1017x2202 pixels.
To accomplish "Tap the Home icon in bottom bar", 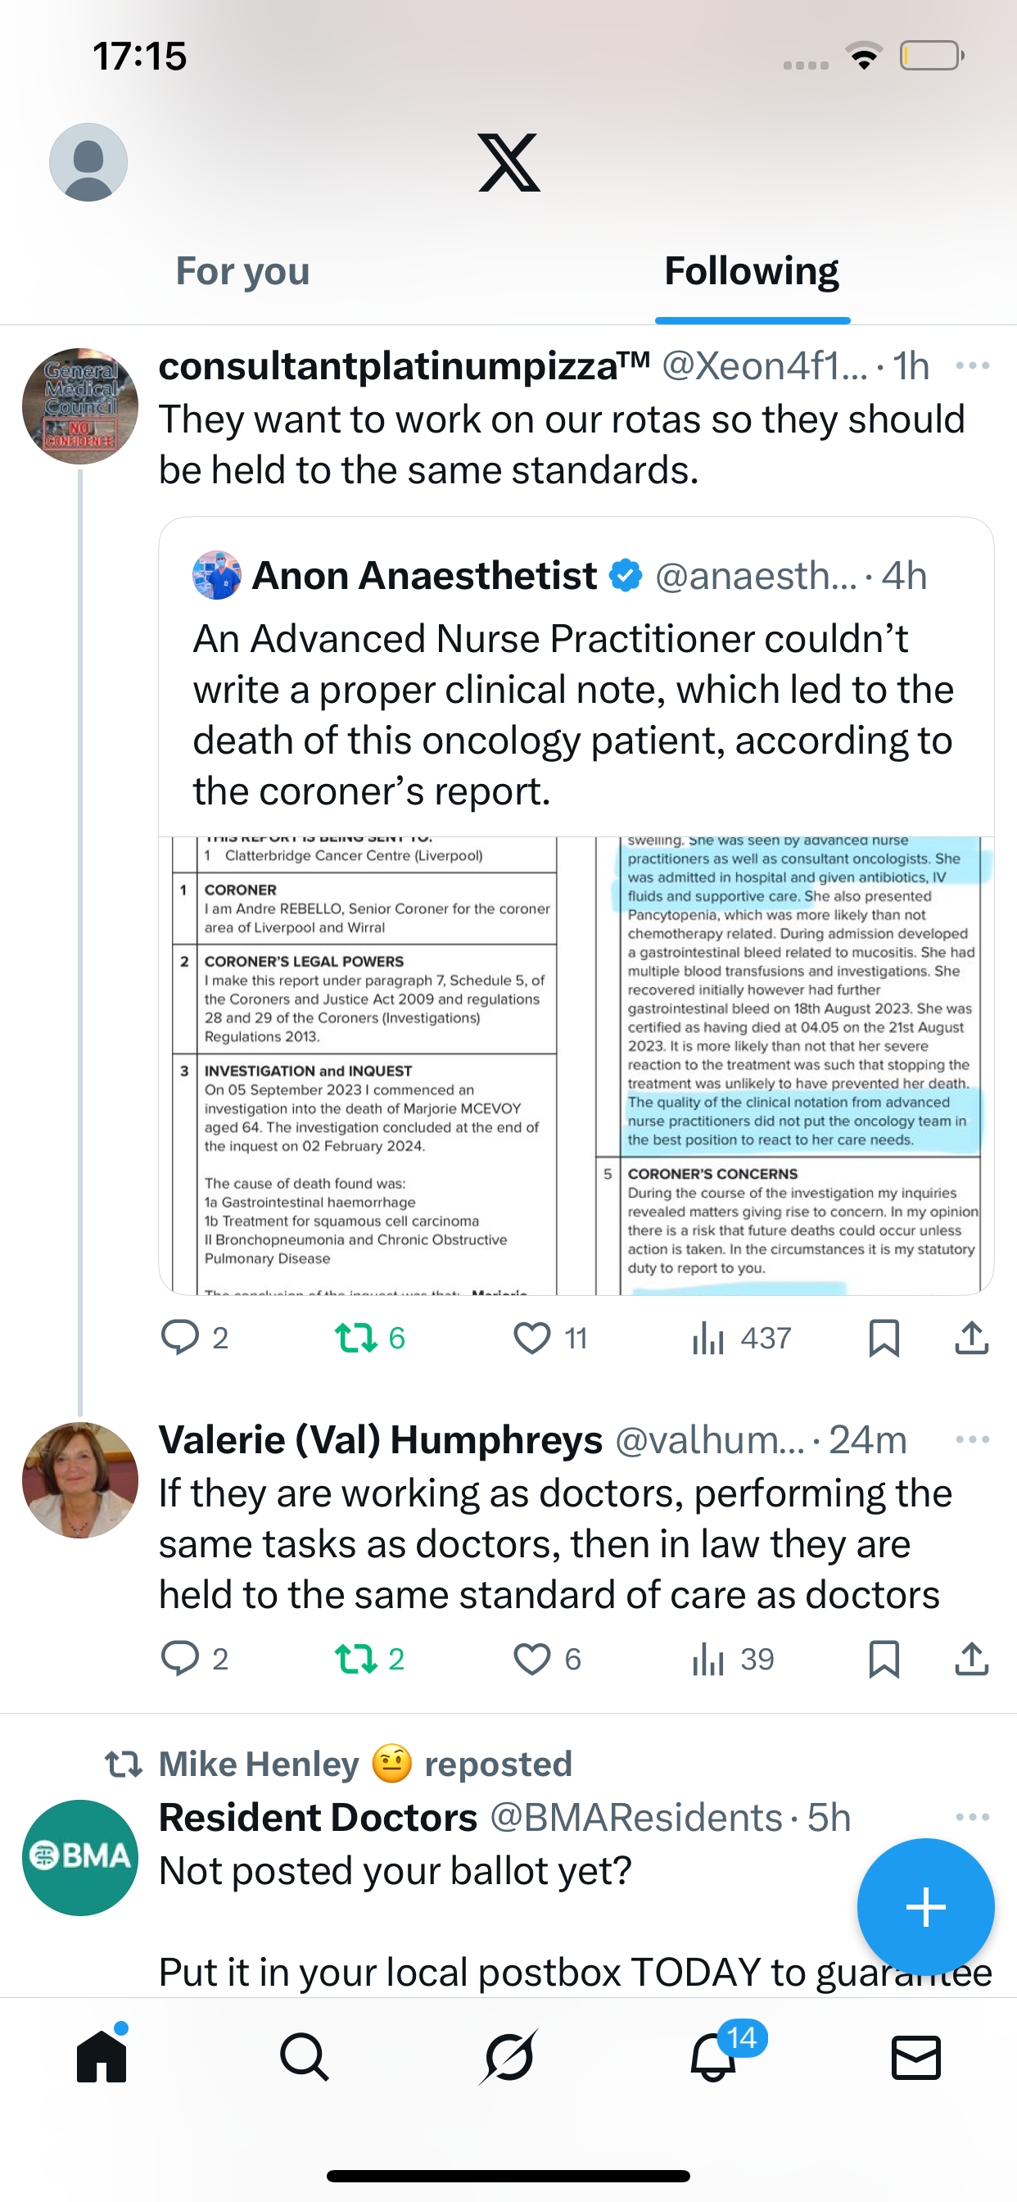I will [102, 2057].
